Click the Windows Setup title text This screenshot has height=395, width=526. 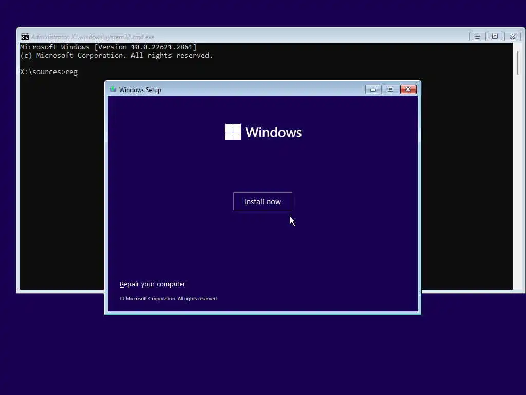click(x=140, y=89)
